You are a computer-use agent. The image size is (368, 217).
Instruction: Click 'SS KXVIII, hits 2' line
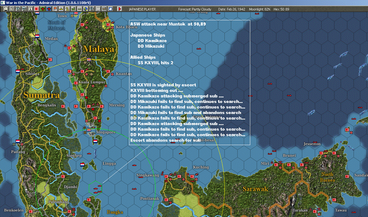[155, 63]
